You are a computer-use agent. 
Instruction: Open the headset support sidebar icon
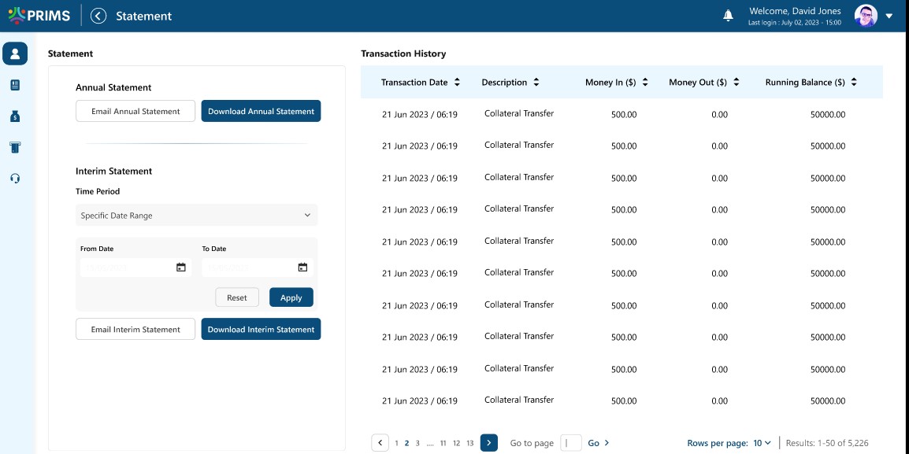15,179
